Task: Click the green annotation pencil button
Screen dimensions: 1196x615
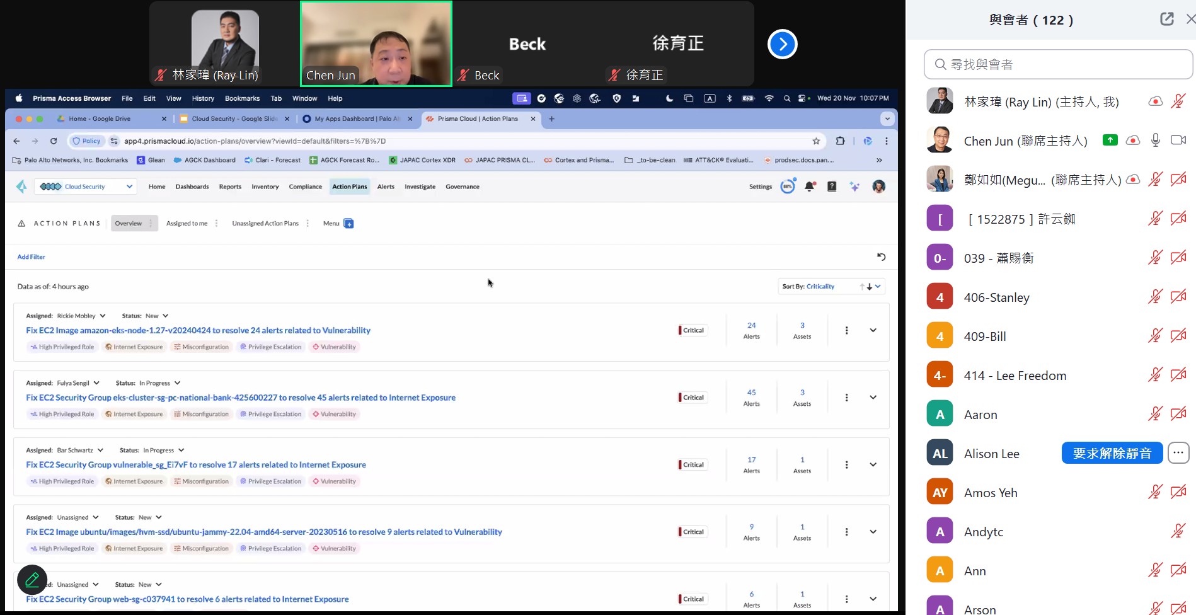Action: pos(32,579)
